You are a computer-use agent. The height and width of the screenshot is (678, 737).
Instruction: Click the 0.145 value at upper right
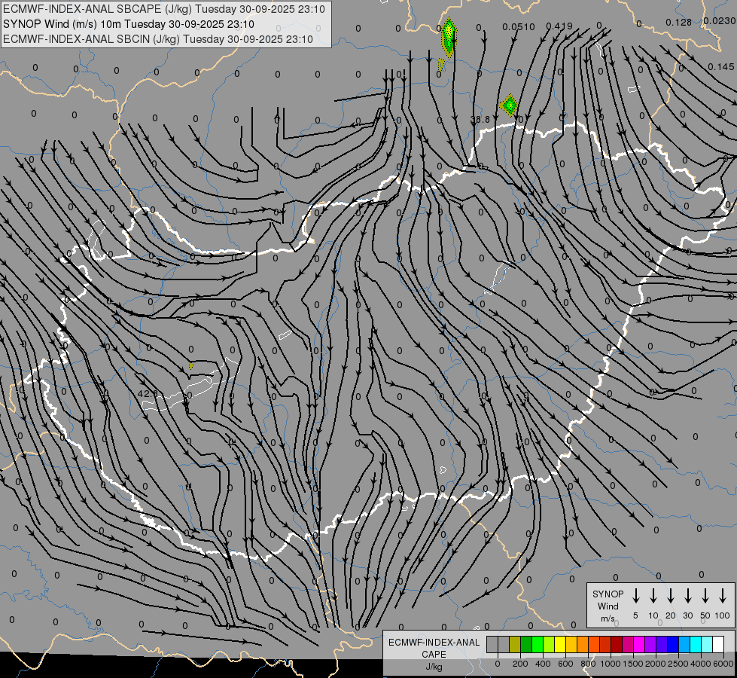click(x=721, y=66)
